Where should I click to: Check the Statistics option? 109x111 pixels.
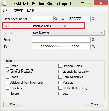coord(7,88)
